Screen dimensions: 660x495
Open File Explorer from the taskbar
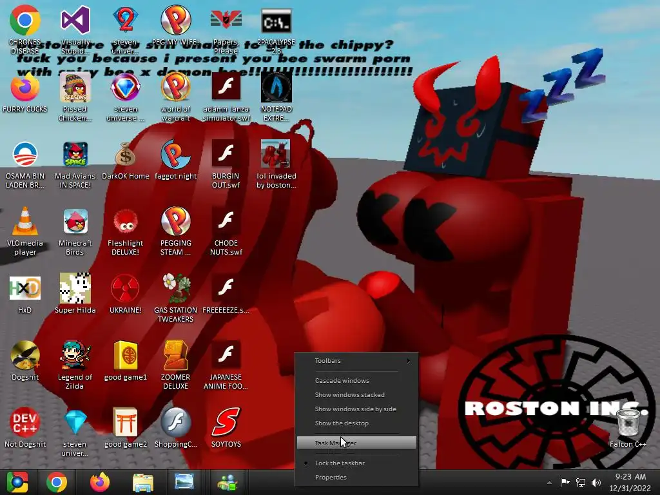[x=142, y=482]
